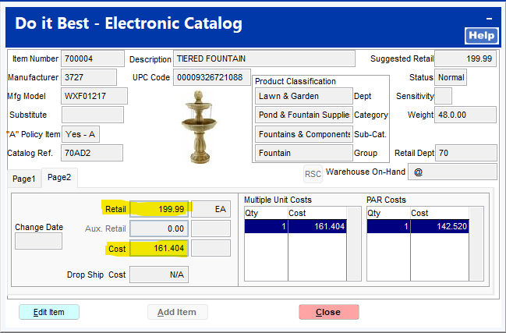Click the Status field showing Normal
The width and height of the screenshot is (506, 333).
point(451,77)
